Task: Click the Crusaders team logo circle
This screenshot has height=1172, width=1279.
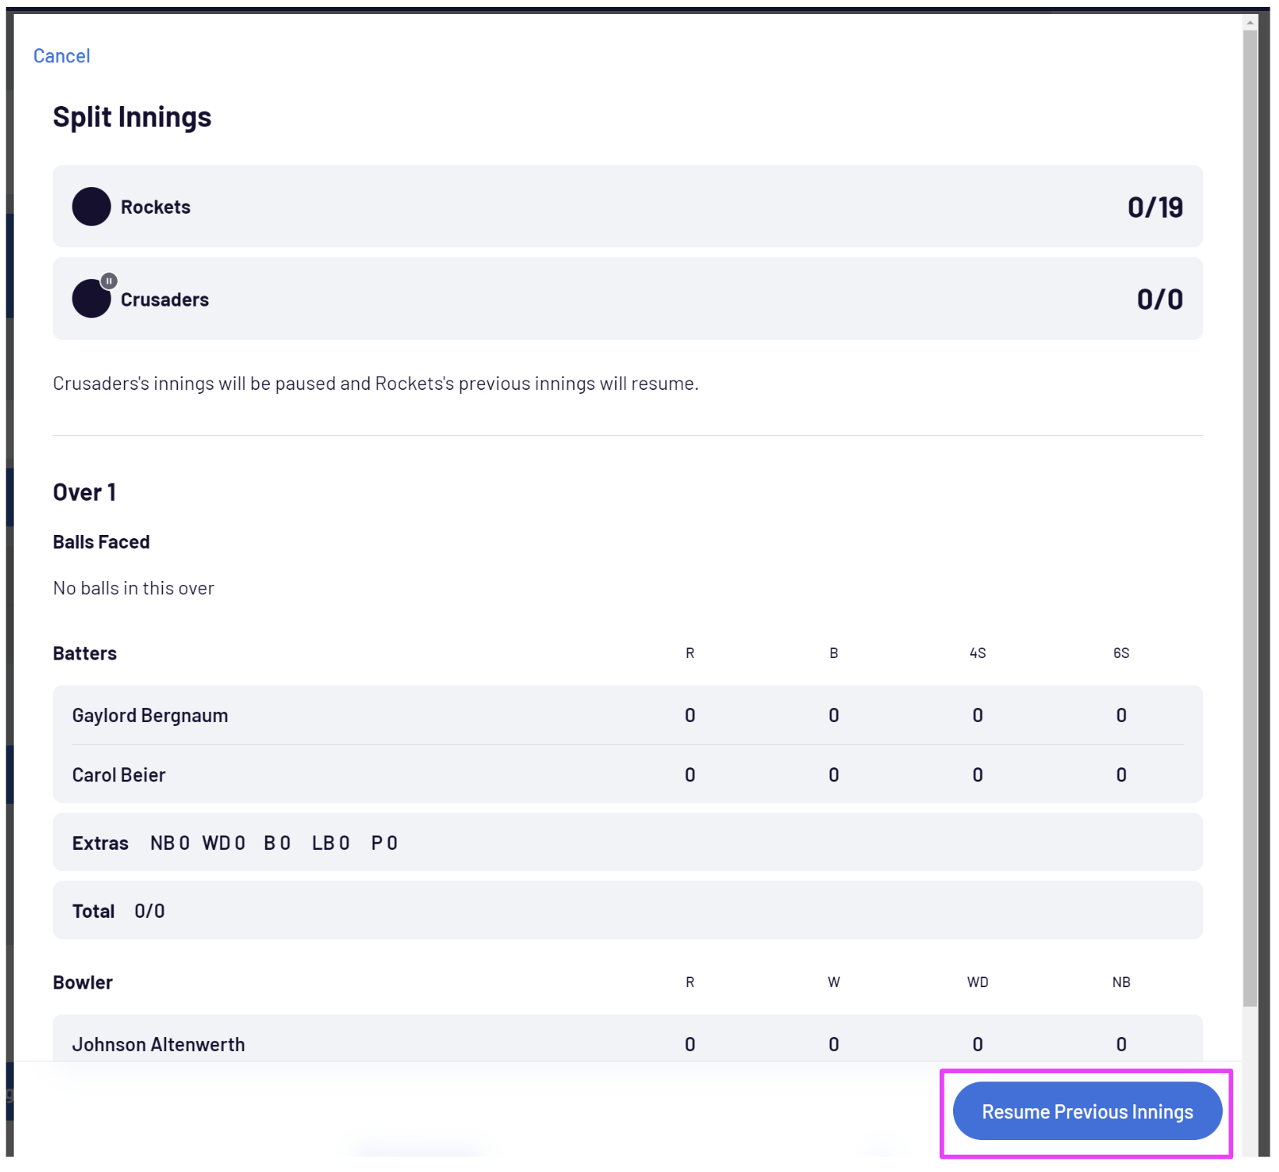Action: tap(91, 299)
